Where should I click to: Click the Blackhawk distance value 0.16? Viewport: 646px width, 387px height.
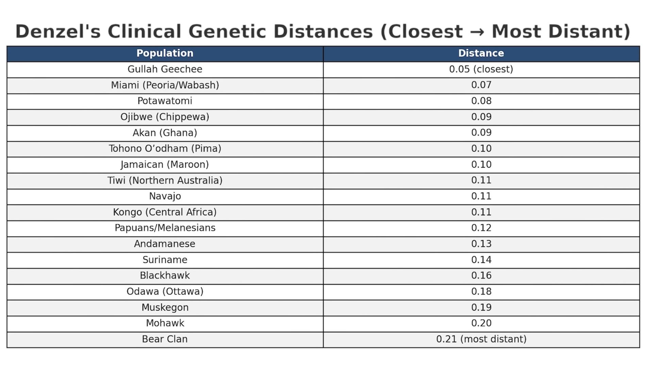481,276
